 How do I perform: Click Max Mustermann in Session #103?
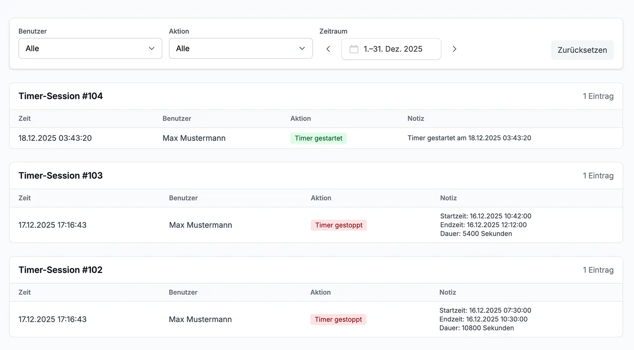coord(200,225)
